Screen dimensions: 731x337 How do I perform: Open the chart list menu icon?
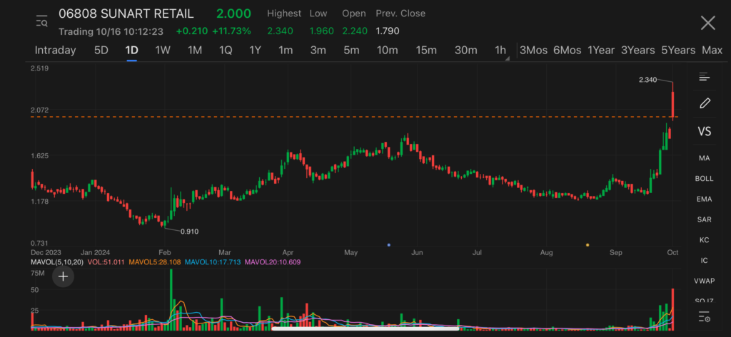click(705, 77)
